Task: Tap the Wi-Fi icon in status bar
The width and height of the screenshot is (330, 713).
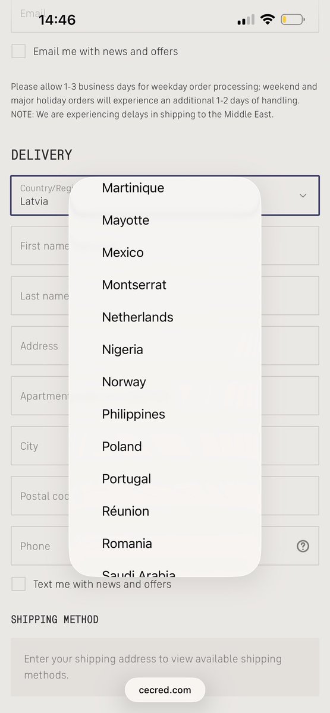Action: (x=267, y=20)
